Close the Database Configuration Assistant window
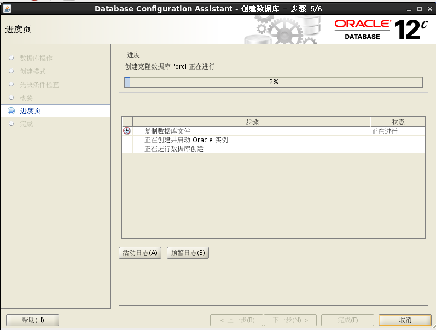This screenshot has width=436, height=330. point(430,9)
